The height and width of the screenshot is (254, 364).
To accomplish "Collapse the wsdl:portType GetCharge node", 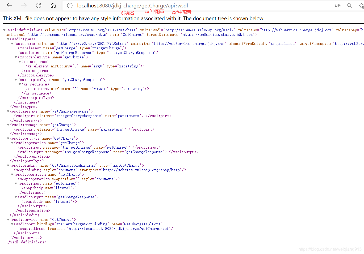I will (8, 139).
